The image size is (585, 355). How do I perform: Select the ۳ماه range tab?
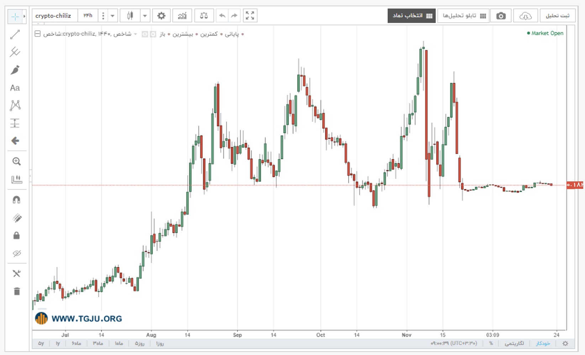(98, 343)
